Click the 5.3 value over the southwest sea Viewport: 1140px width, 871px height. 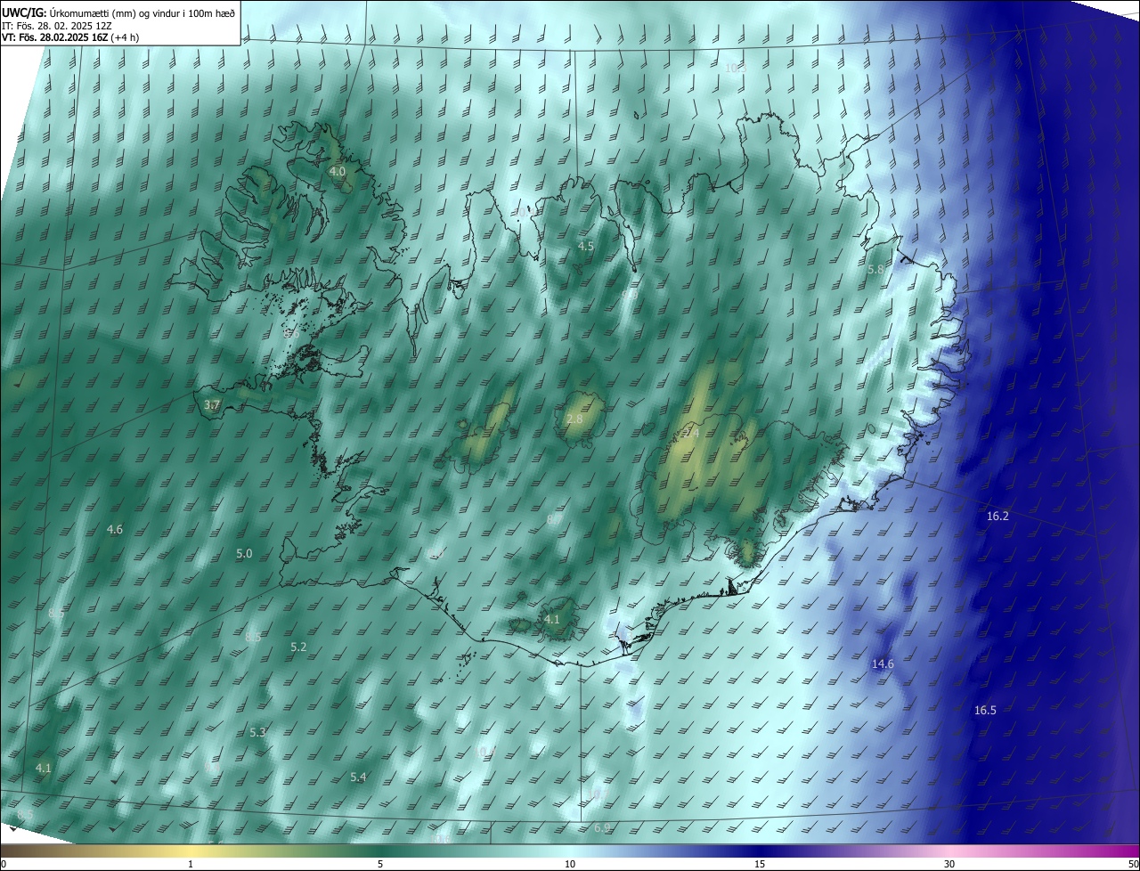click(x=257, y=732)
